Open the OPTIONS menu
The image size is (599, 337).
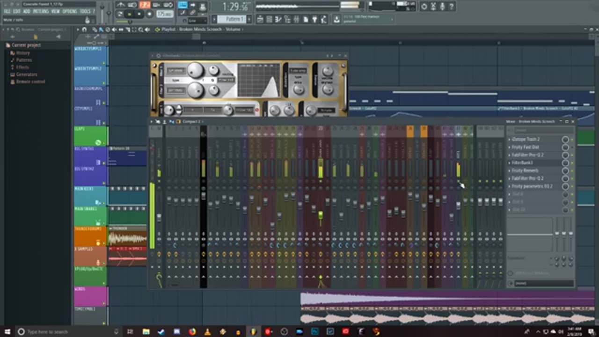pyautogui.click(x=70, y=11)
